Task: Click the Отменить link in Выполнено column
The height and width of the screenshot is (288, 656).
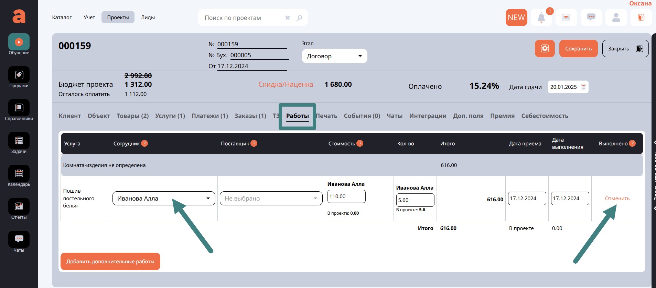Action: (617, 199)
